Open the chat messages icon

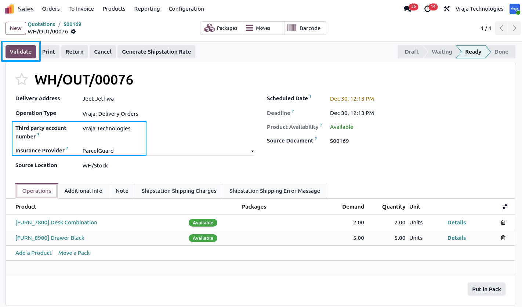407,9
